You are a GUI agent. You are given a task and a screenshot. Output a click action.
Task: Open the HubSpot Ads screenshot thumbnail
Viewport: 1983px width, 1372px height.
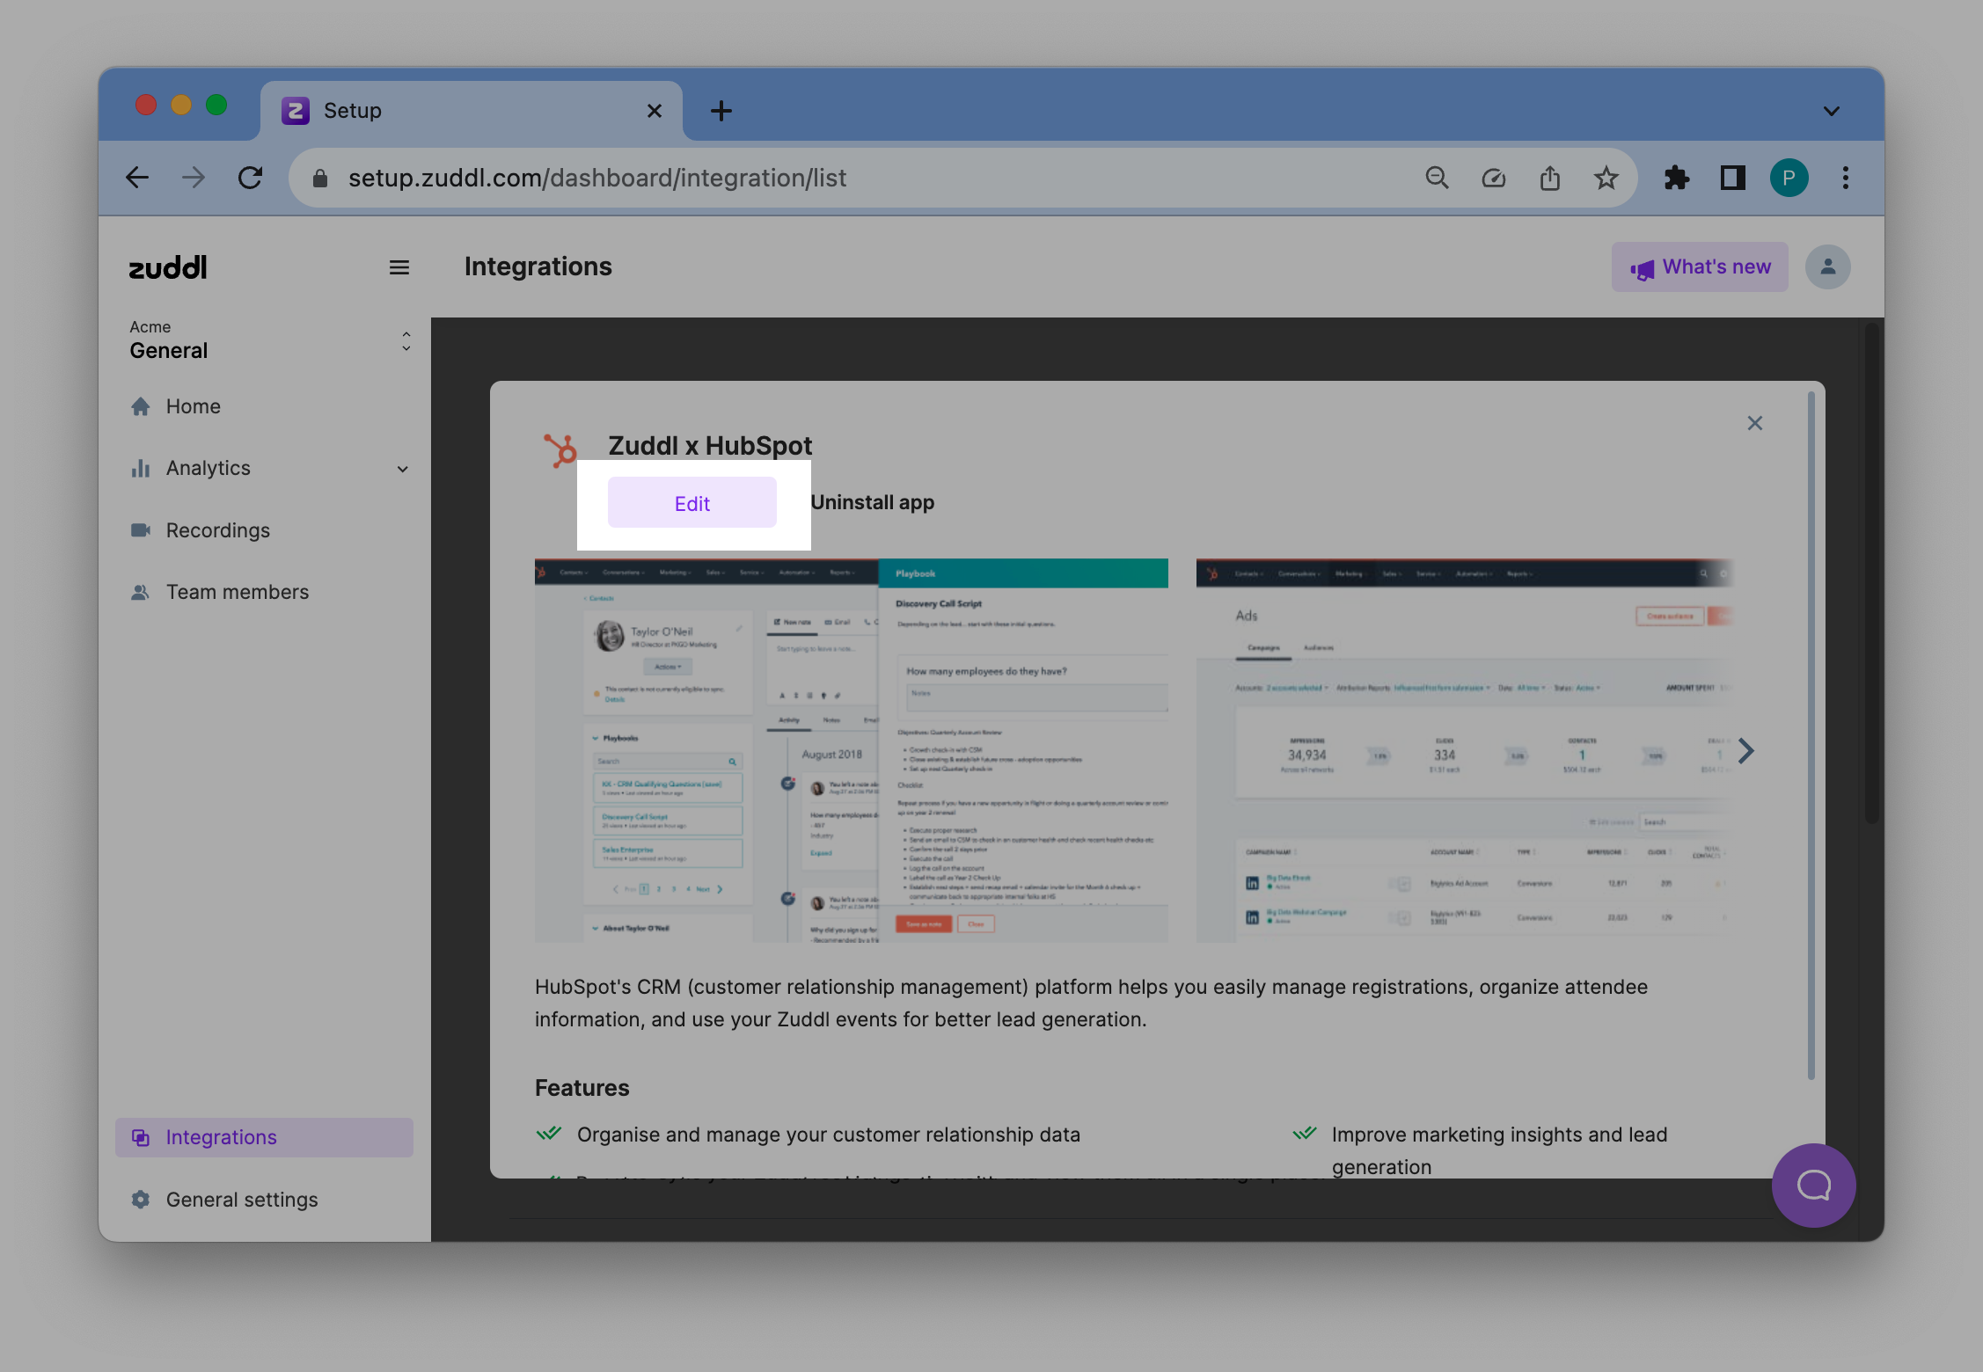click(1462, 750)
